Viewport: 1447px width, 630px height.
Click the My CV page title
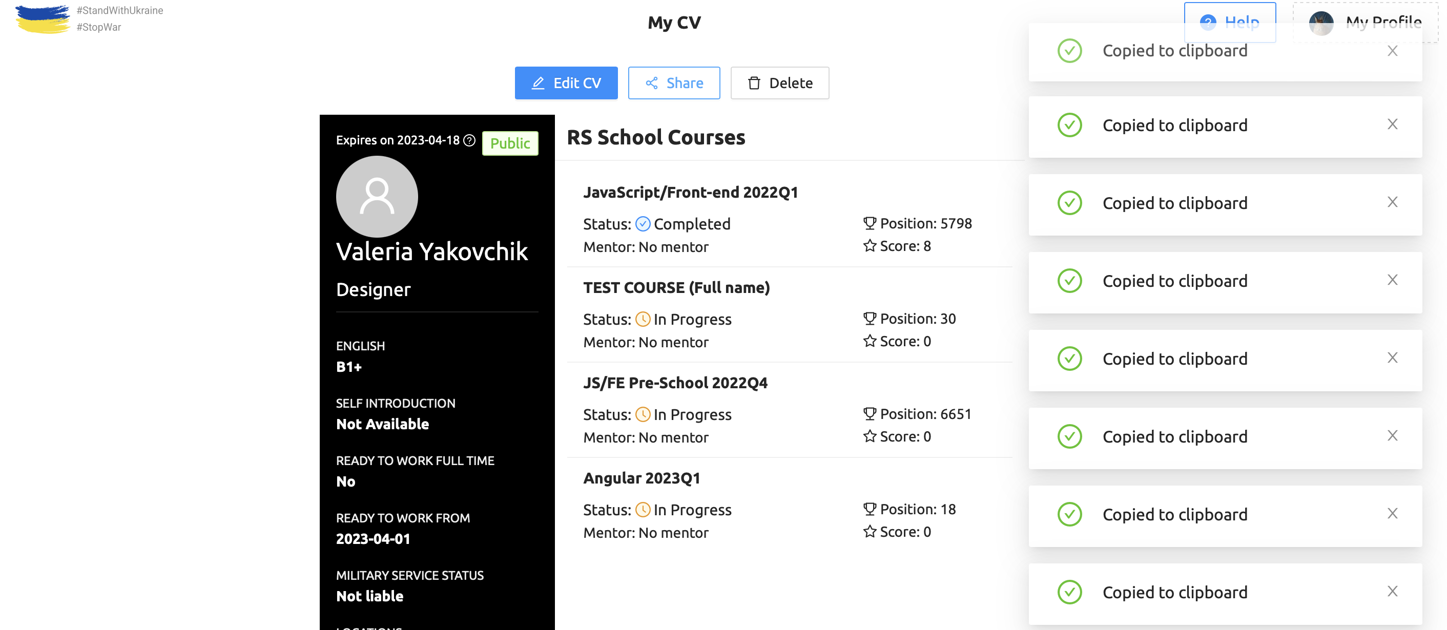(x=673, y=22)
